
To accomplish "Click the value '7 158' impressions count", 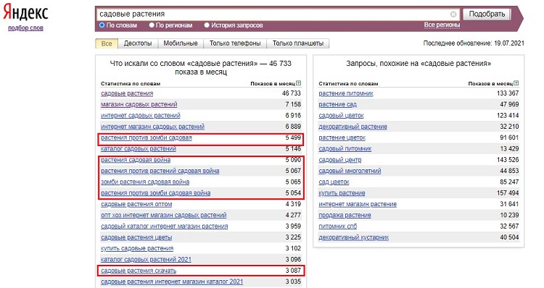I will coord(293,104).
